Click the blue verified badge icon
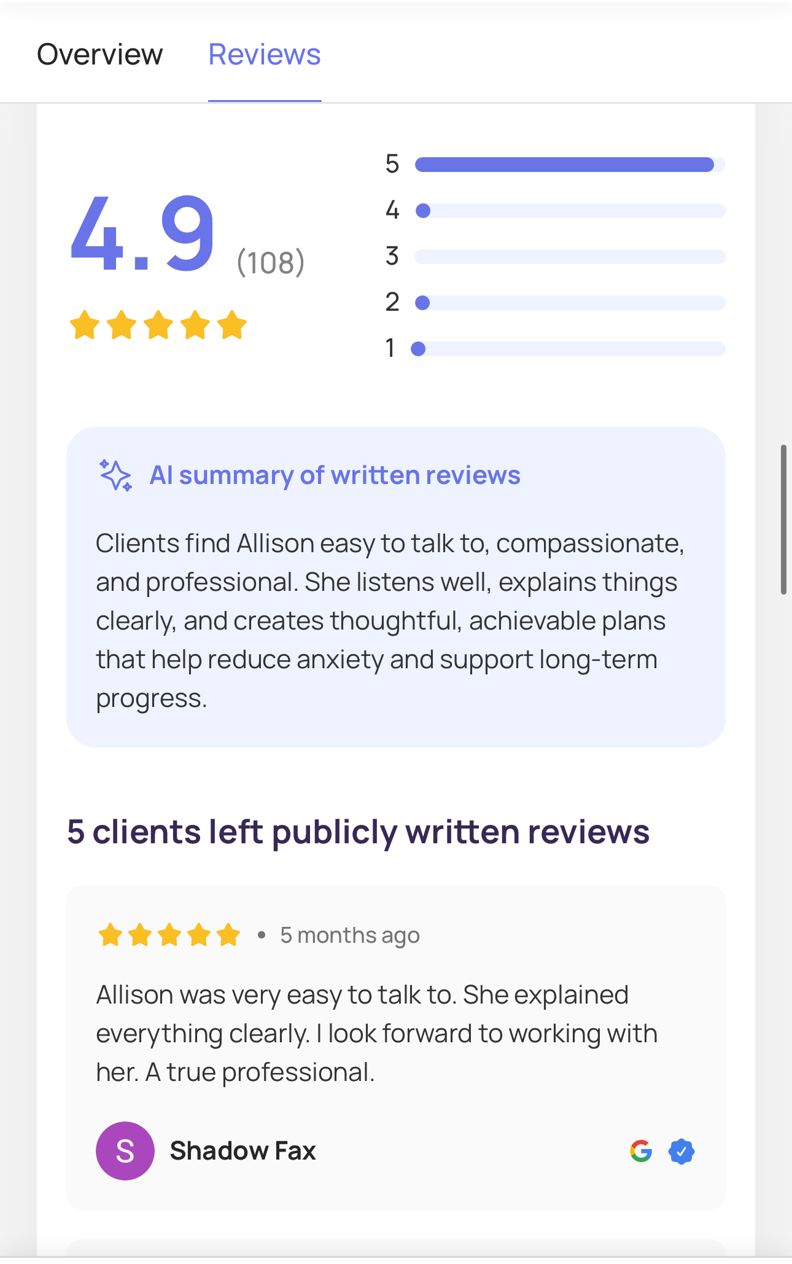Image resolution: width=792 pixels, height=1264 pixels. pyautogui.click(x=681, y=1151)
